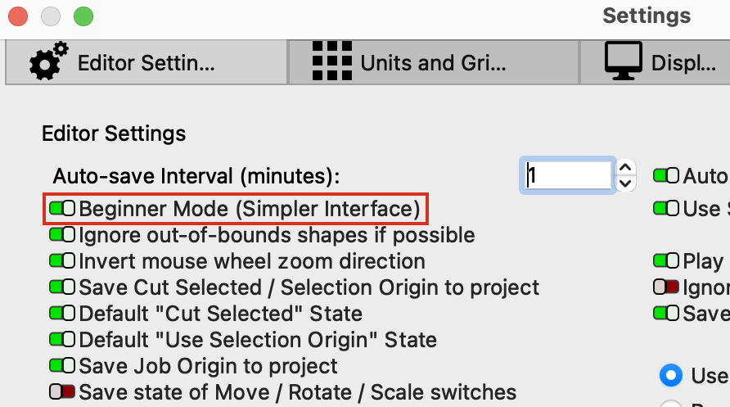Click the Units and Grids grid icon
Screen dimensions: 730x407
331,61
